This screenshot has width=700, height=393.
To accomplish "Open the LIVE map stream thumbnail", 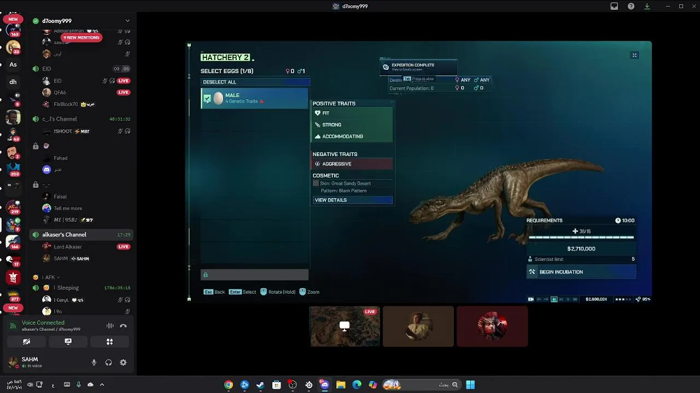I will 345,326.
